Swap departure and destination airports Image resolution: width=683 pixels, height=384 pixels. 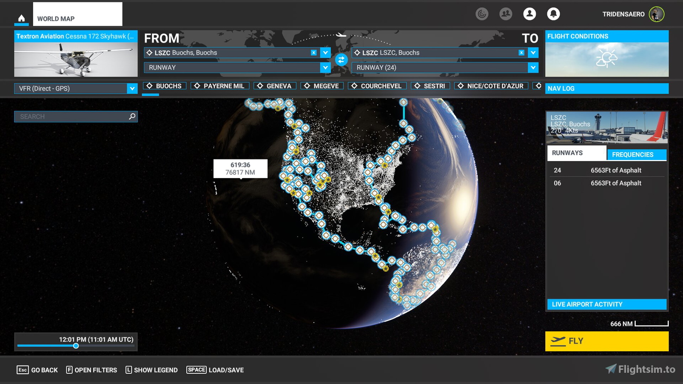pos(341,60)
